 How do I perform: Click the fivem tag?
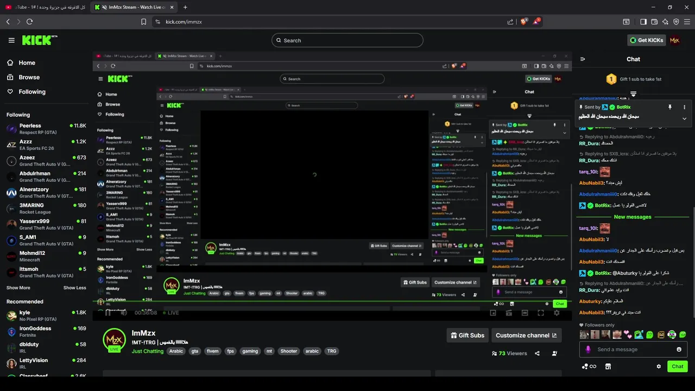pyautogui.click(x=212, y=351)
